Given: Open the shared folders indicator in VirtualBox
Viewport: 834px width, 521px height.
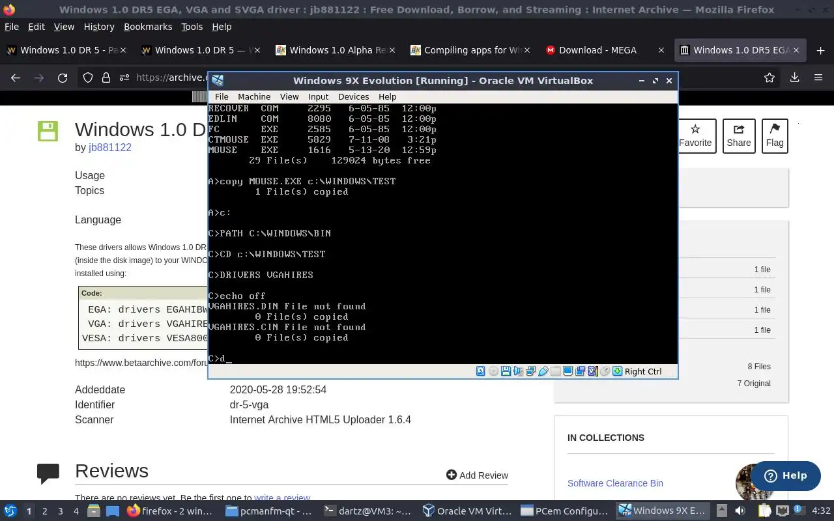Looking at the screenshot, I should (x=555, y=371).
